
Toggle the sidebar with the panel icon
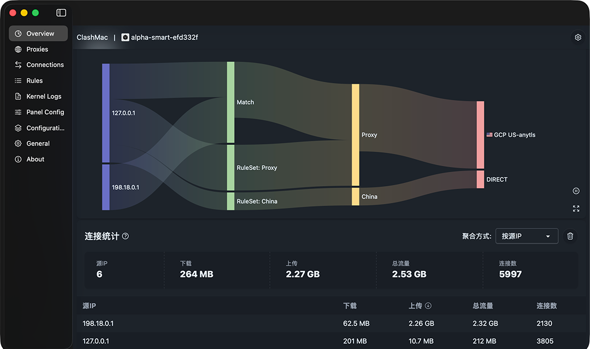coord(61,12)
